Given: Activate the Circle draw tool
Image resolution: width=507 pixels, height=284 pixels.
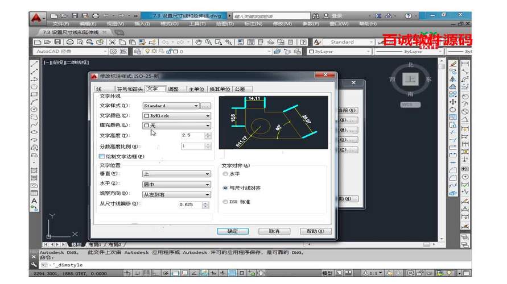Looking at the screenshot, I should (34, 110).
